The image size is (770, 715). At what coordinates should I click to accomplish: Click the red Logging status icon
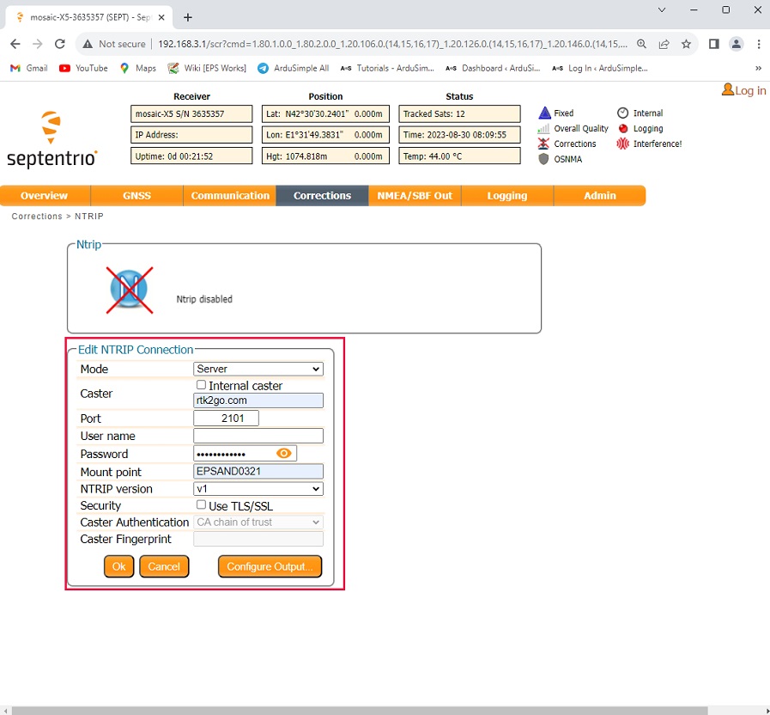pyautogui.click(x=623, y=129)
